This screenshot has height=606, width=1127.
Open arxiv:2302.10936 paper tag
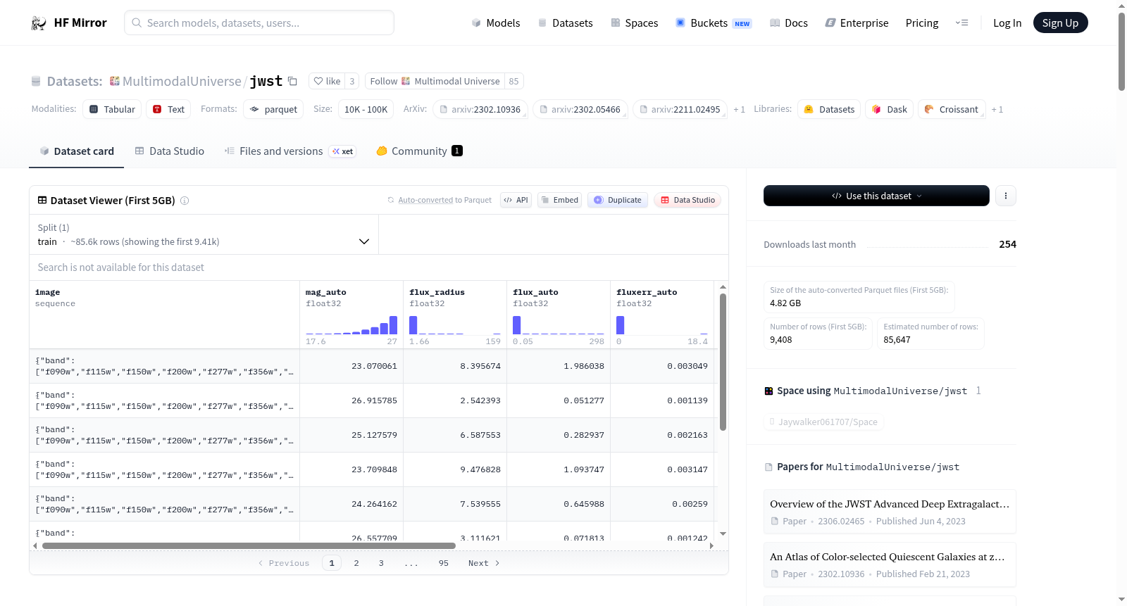coord(480,109)
